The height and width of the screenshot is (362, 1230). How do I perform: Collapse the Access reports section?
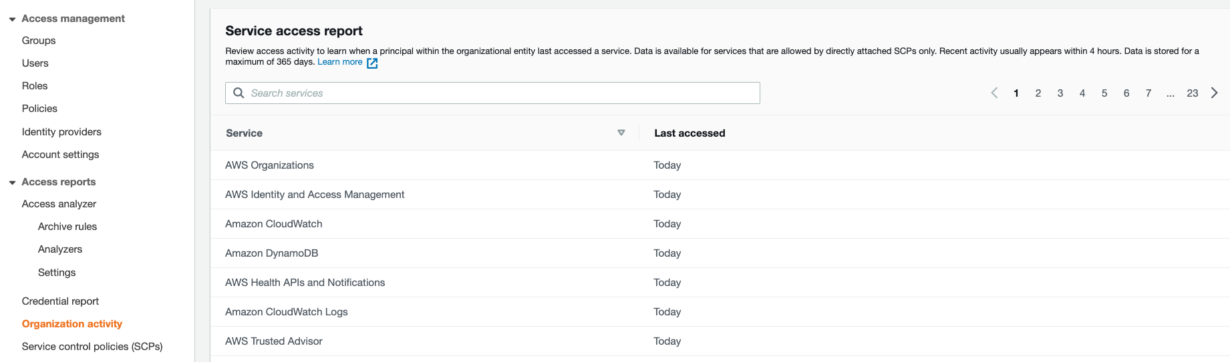pos(13,182)
